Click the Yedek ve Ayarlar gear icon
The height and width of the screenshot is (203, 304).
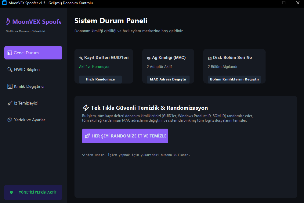click(10, 120)
